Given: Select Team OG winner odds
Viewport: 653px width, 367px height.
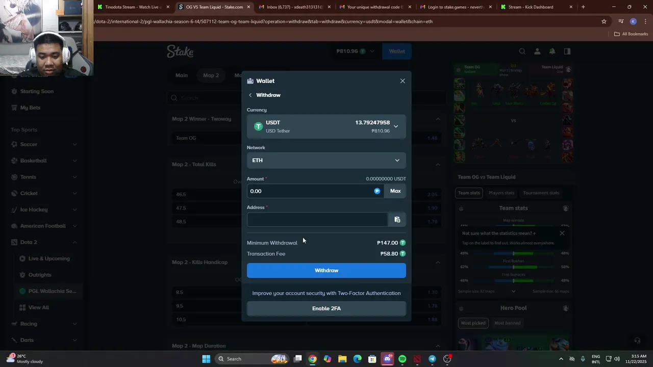Looking at the screenshot, I should (306, 138).
